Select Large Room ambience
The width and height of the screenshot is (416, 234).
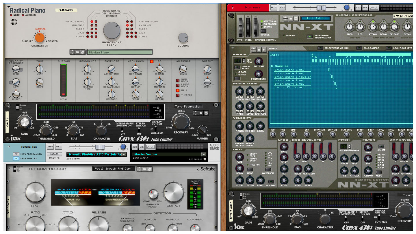(178, 86)
